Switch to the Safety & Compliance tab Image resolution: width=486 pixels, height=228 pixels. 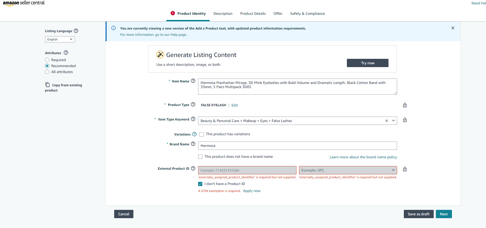click(x=307, y=13)
